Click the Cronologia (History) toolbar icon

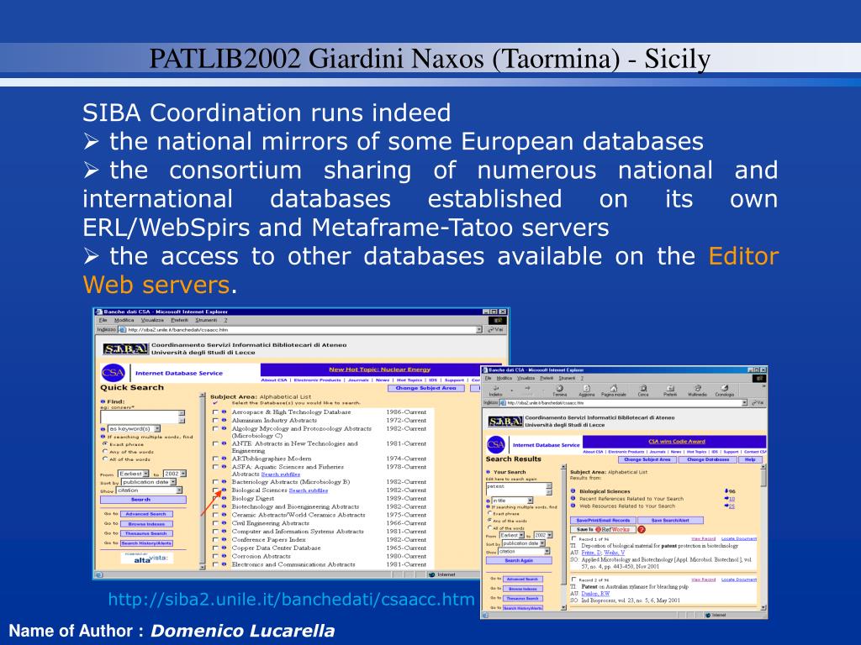click(x=724, y=390)
